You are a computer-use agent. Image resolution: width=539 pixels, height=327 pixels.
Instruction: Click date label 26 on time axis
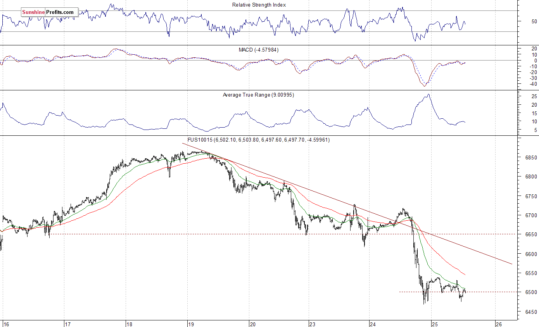click(x=499, y=324)
